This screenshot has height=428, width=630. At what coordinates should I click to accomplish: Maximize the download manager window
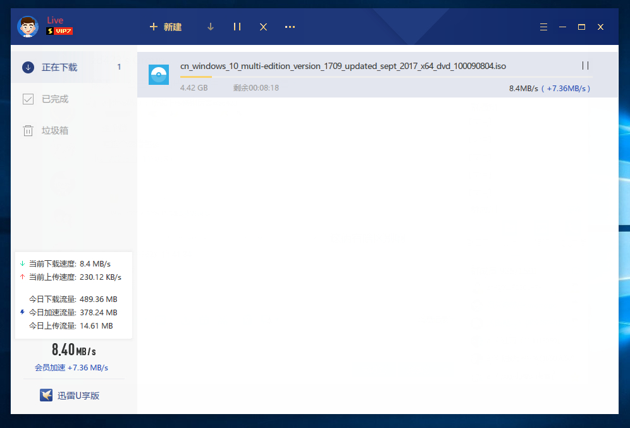pyautogui.click(x=581, y=27)
